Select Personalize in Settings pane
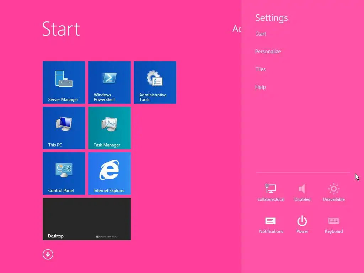This screenshot has height=273, width=364. (x=268, y=52)
